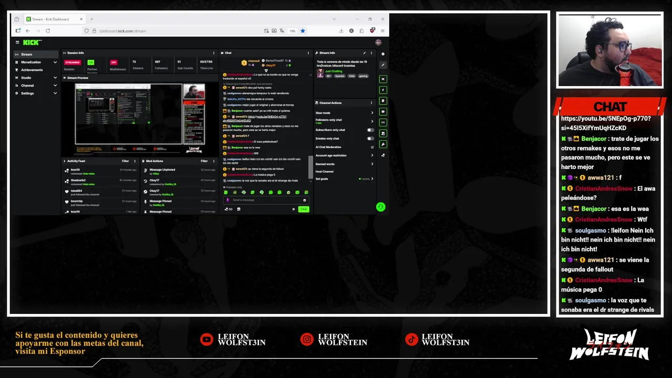
Task: Open Activity Feed Filter
Action: click(125, 161)
